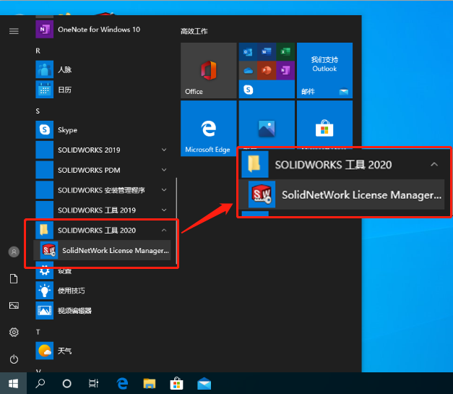Open the Microsoft Edge tile

[209, 129]
